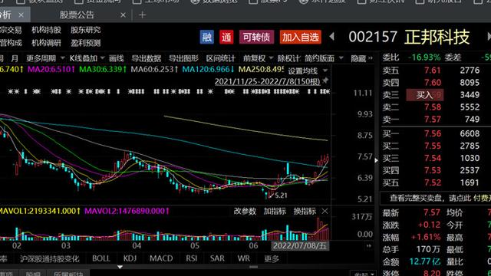Screen dimensions: 491x276
Task: Click stock code 002157
Action: (x=373, y=37)
